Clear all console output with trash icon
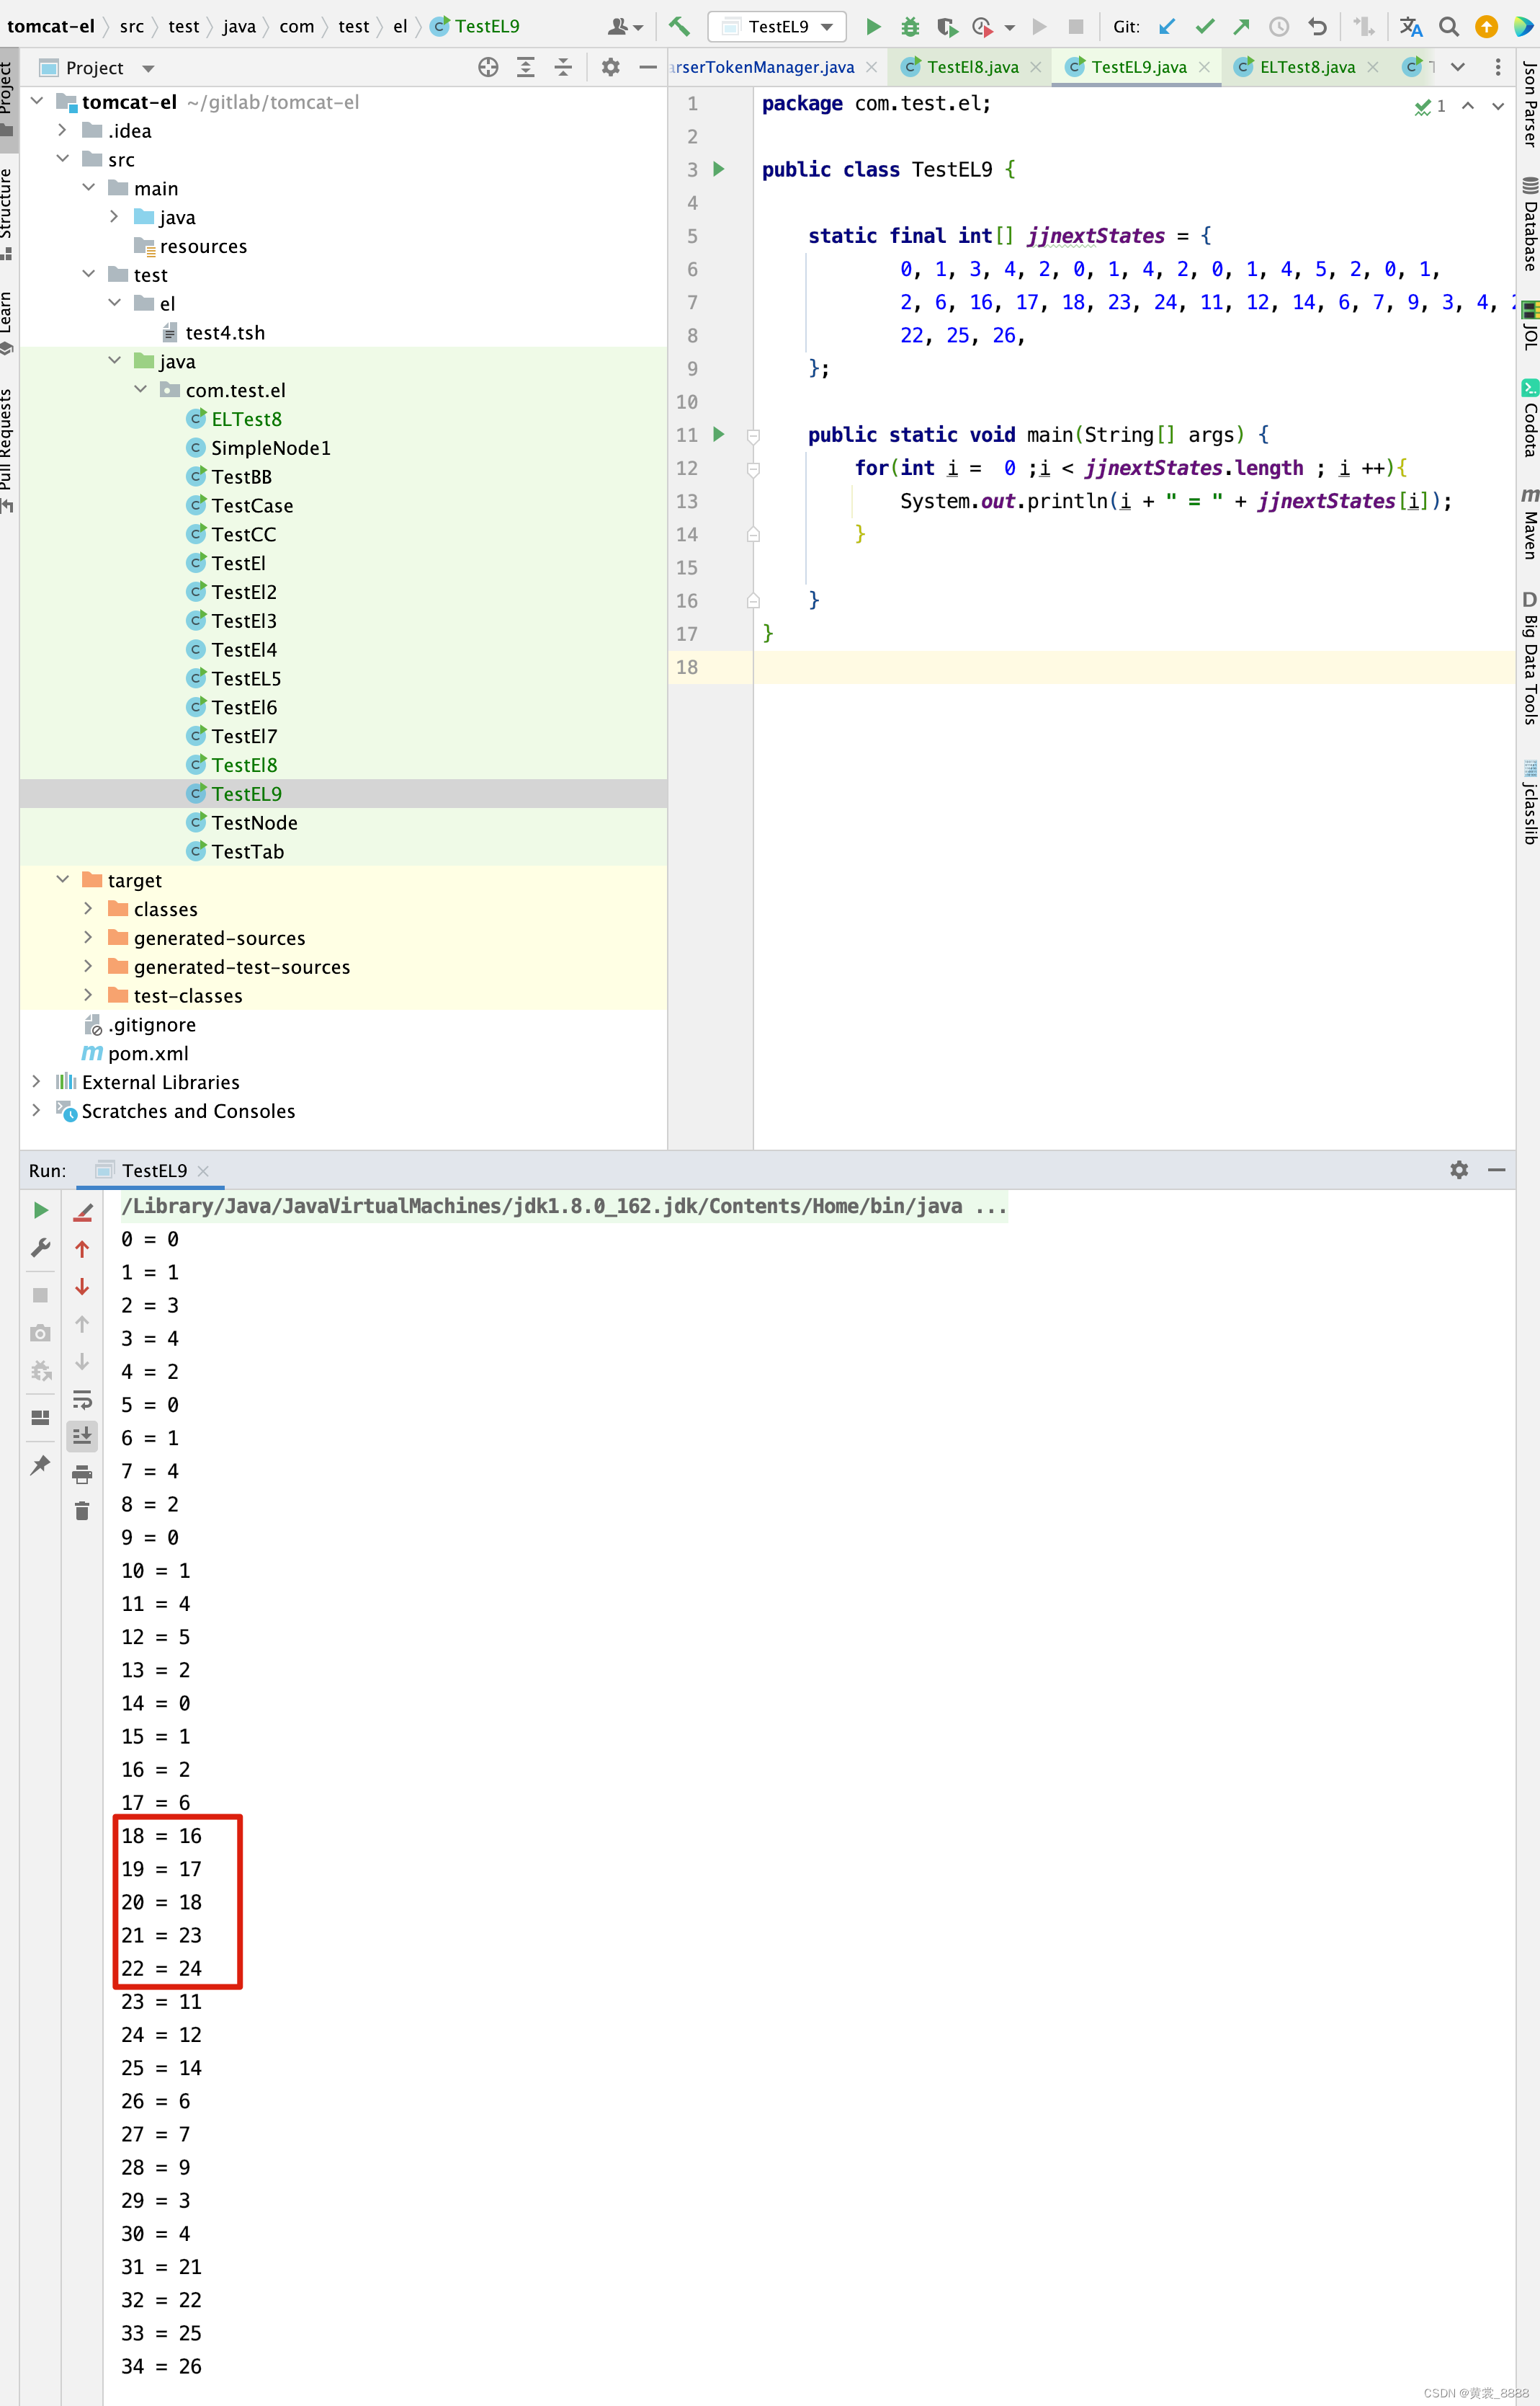The width and height of the screenshot is (1540, 2406). [82, 1511]
